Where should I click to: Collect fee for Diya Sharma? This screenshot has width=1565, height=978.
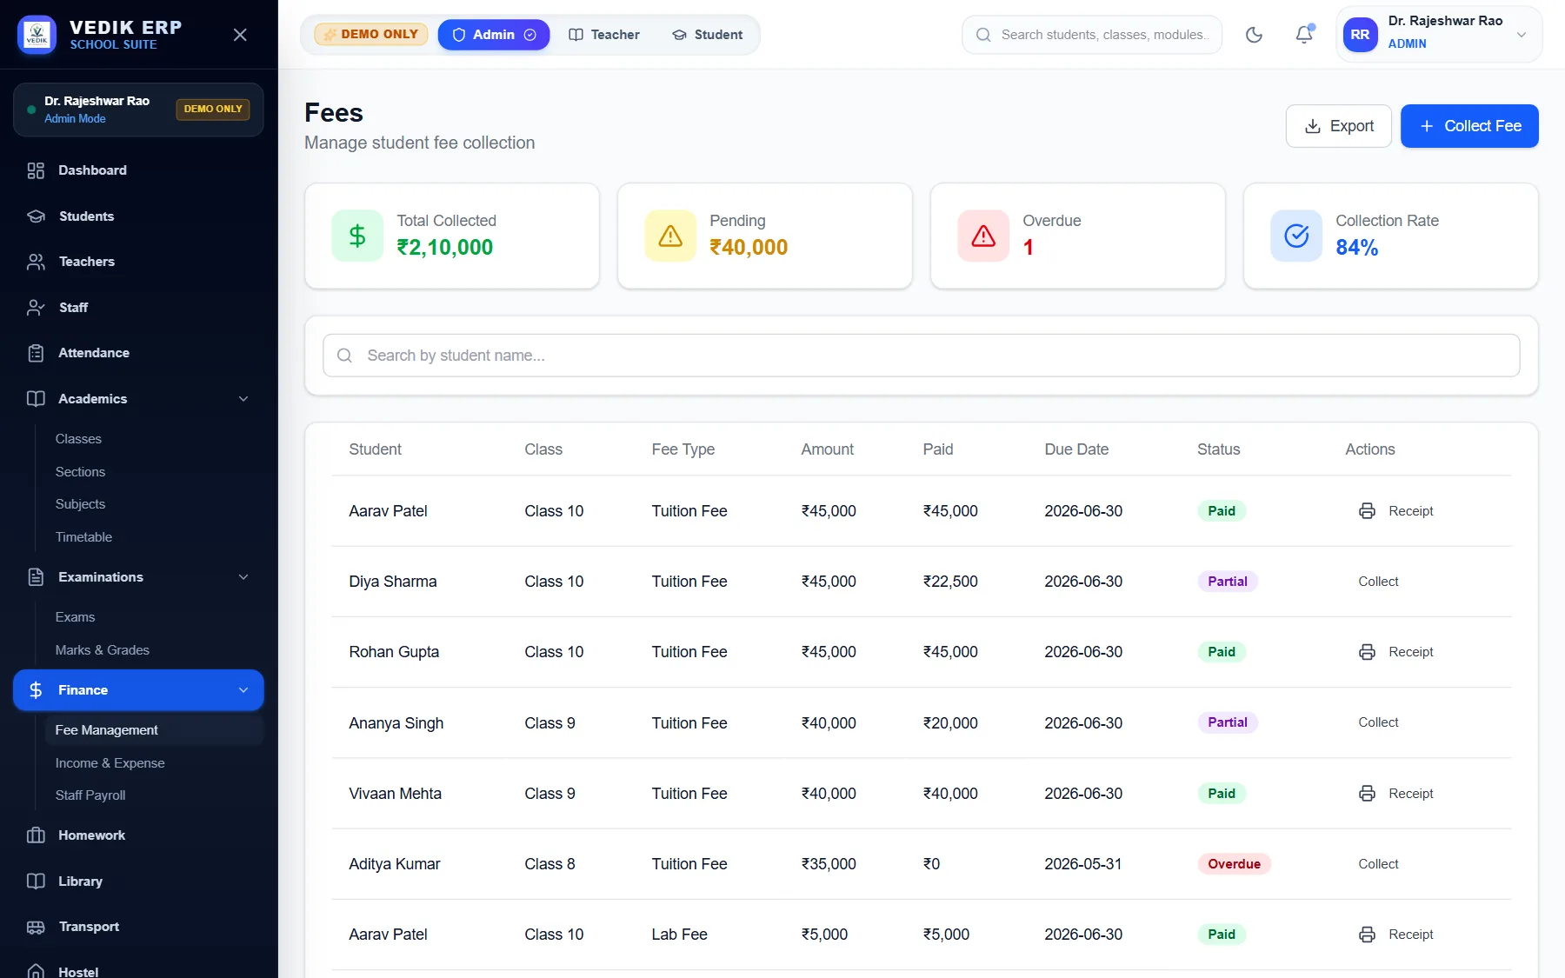pos(1378,582)
